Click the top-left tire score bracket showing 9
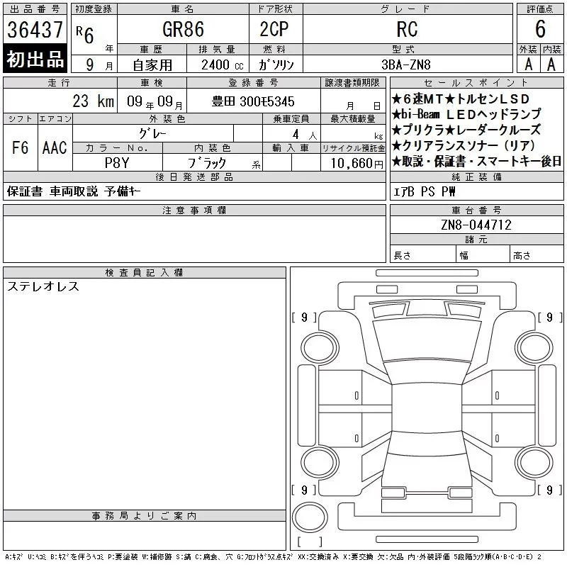 tap(304, 318)
